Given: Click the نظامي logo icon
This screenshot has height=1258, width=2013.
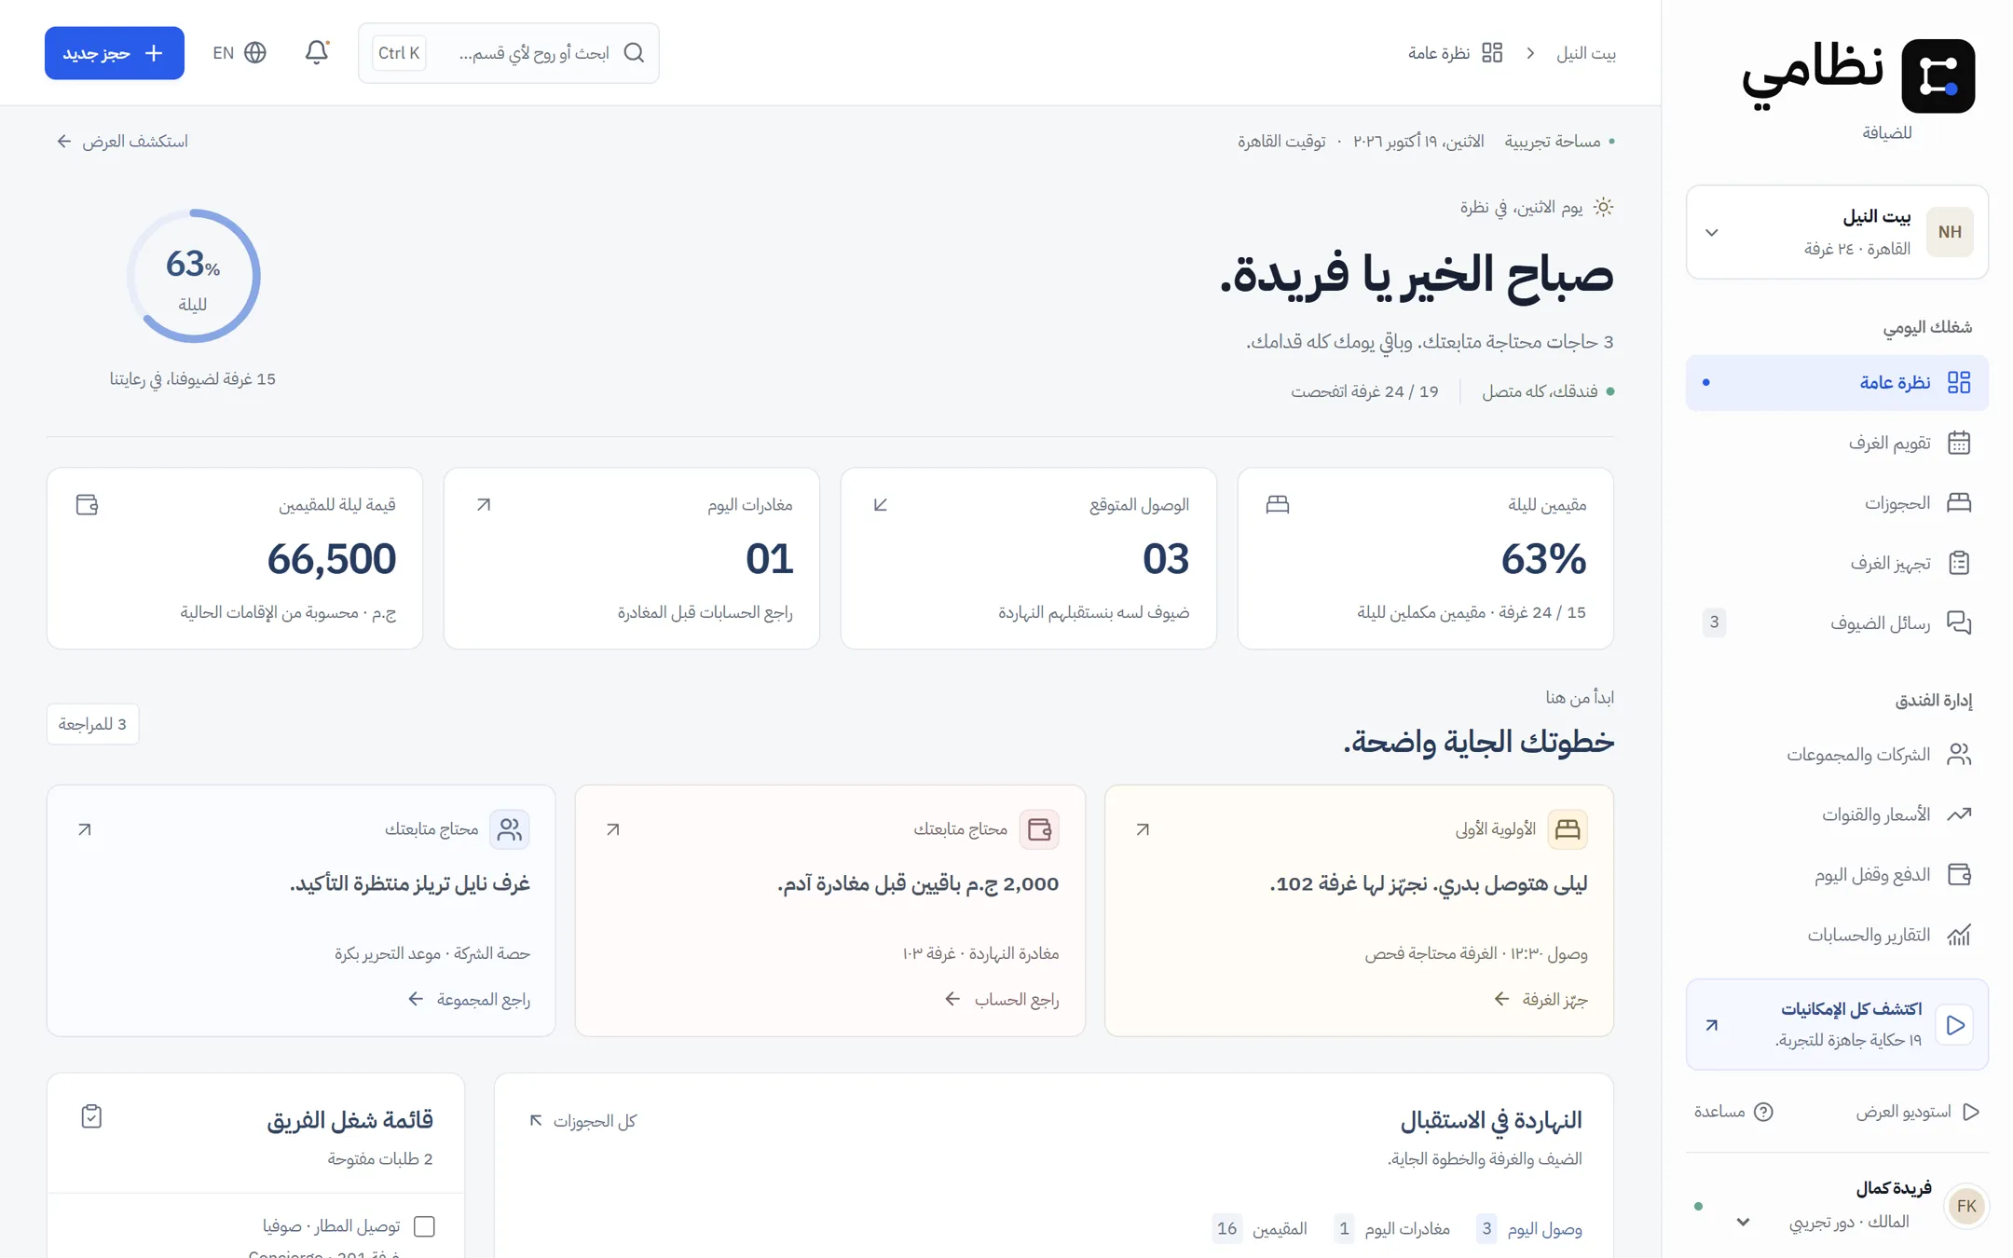Looking at the screenshot, I should [x=1938, y=75].
